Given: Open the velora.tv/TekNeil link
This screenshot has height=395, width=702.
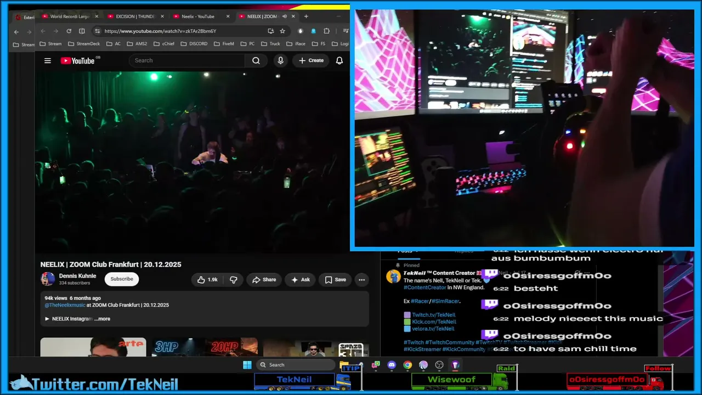Looking at the screenshot, I should pos(433,329).
